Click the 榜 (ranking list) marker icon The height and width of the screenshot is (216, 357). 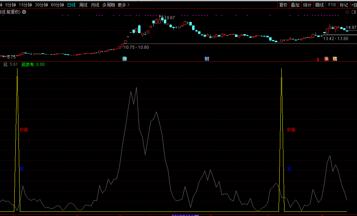pyautogui.click(x=335, y=59)
